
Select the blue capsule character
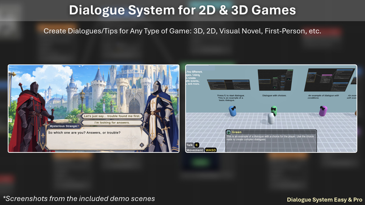pos(233,111)
